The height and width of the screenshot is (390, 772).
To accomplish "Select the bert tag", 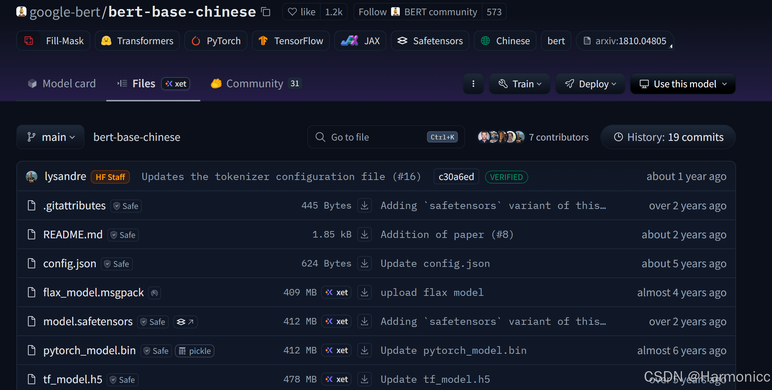I will tap(556, 41).
